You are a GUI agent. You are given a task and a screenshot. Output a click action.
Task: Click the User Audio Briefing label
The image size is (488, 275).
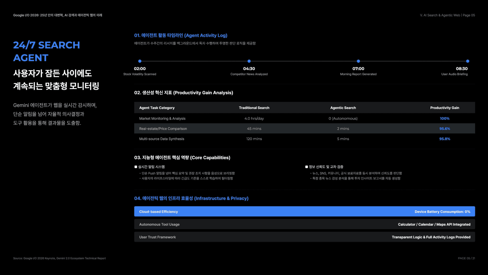tap(454, 74)
